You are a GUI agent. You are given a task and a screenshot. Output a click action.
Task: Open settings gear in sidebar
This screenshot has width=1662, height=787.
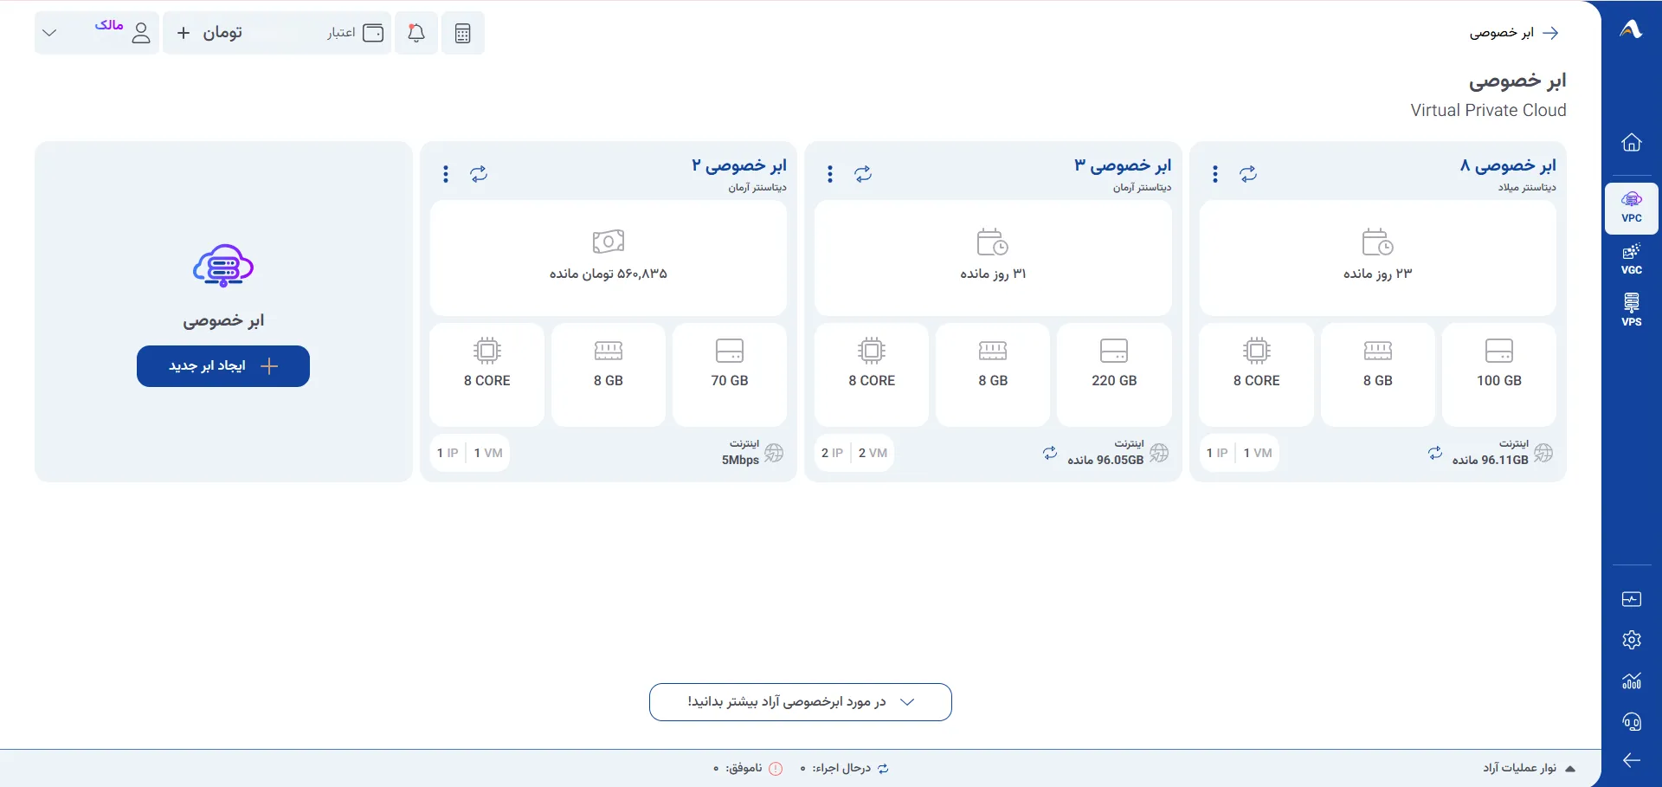(x=1632, y=640)
